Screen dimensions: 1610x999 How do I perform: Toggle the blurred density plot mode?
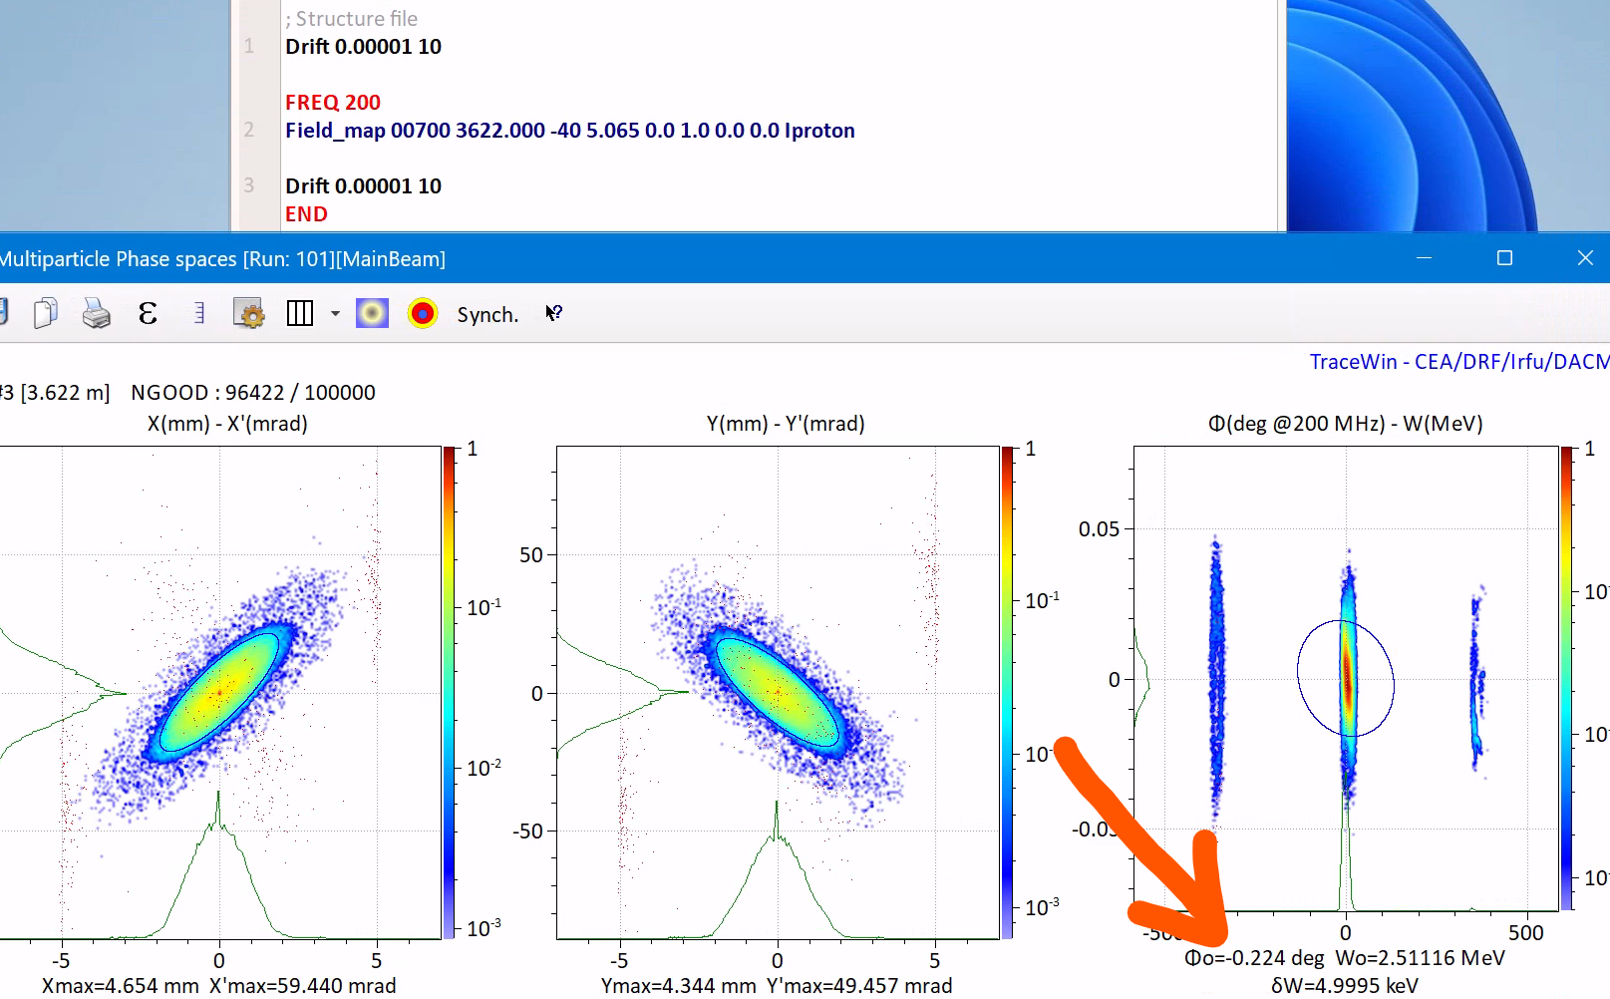pos(372,314)
